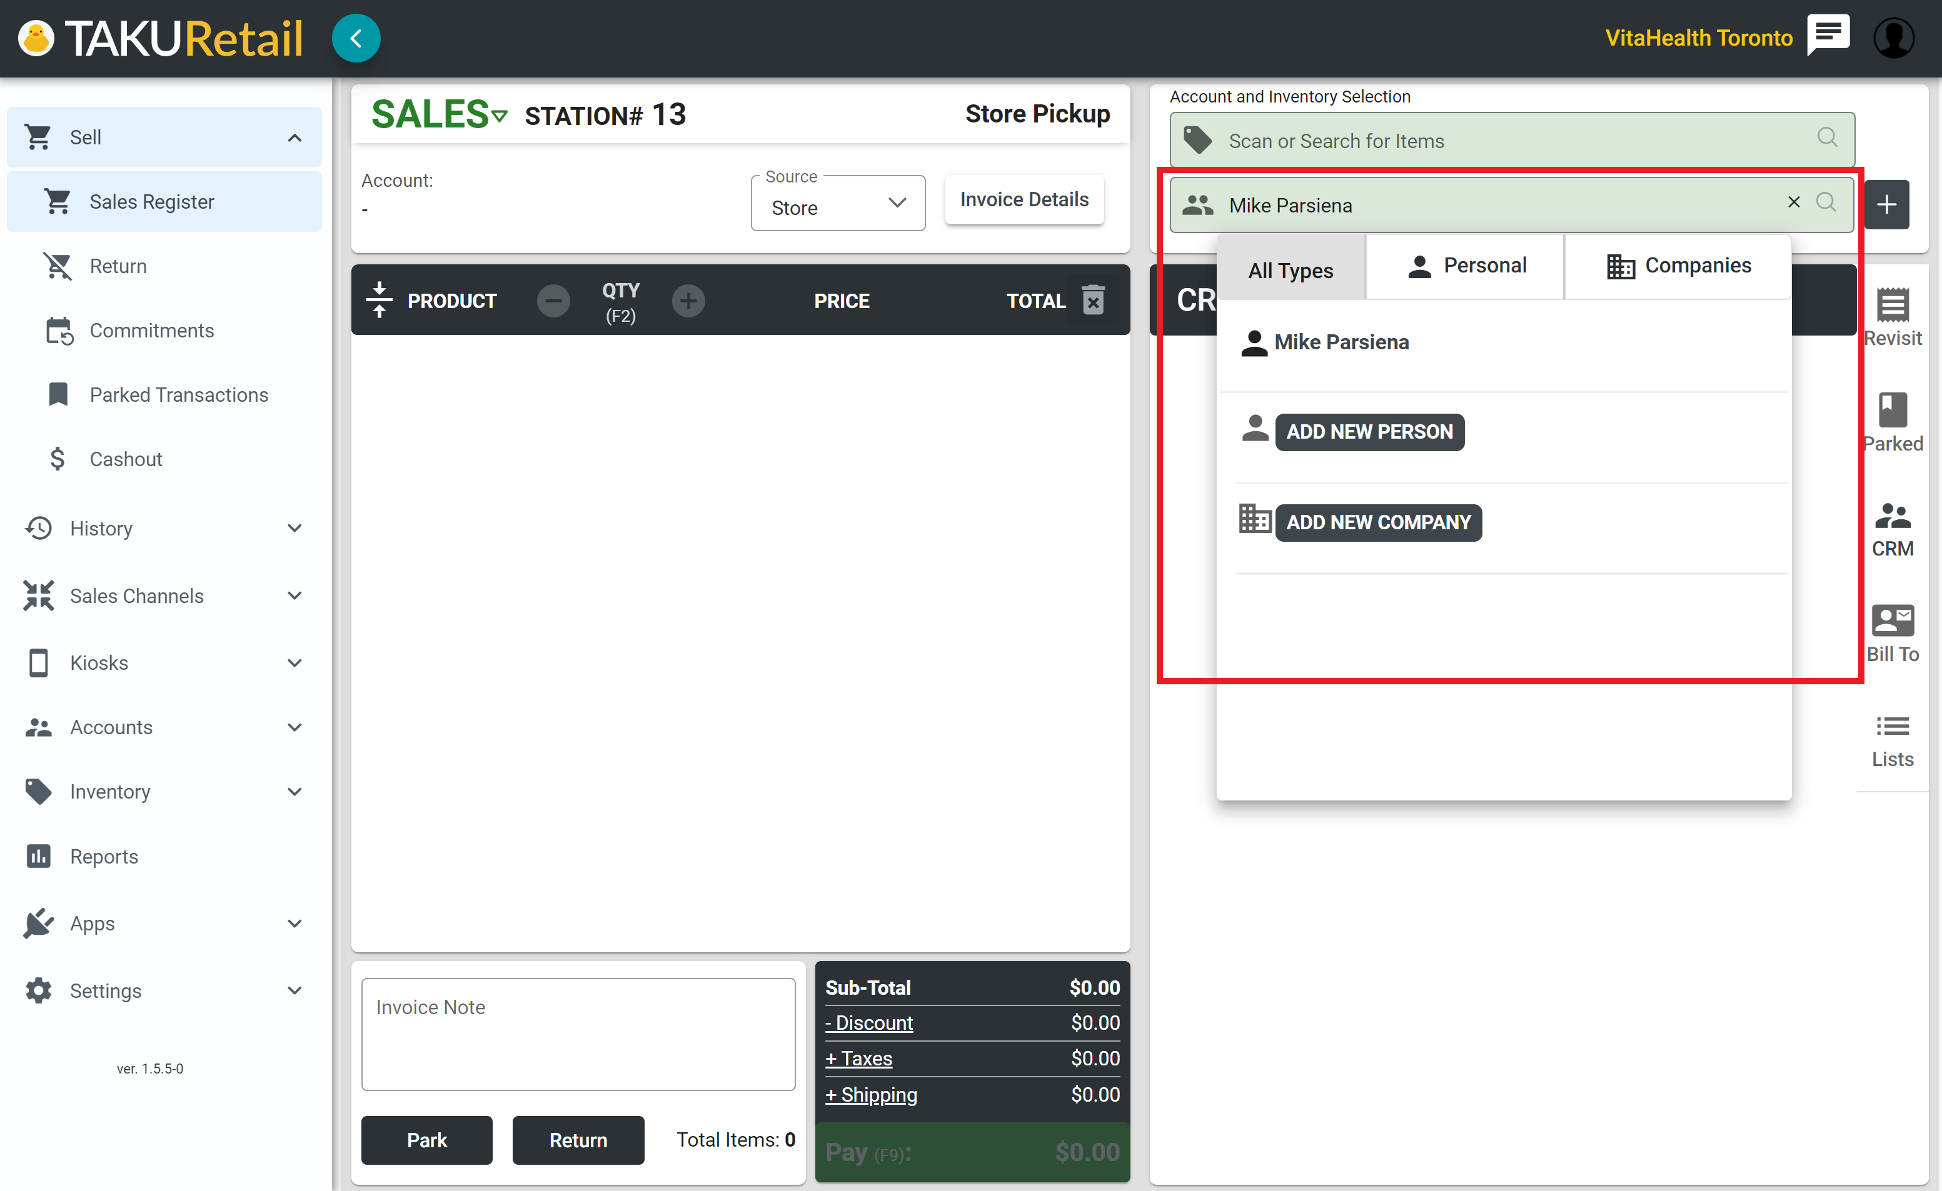Increase quantity with the plus circle
The height and width of the screenshot is (1191, 1942).
688,301
